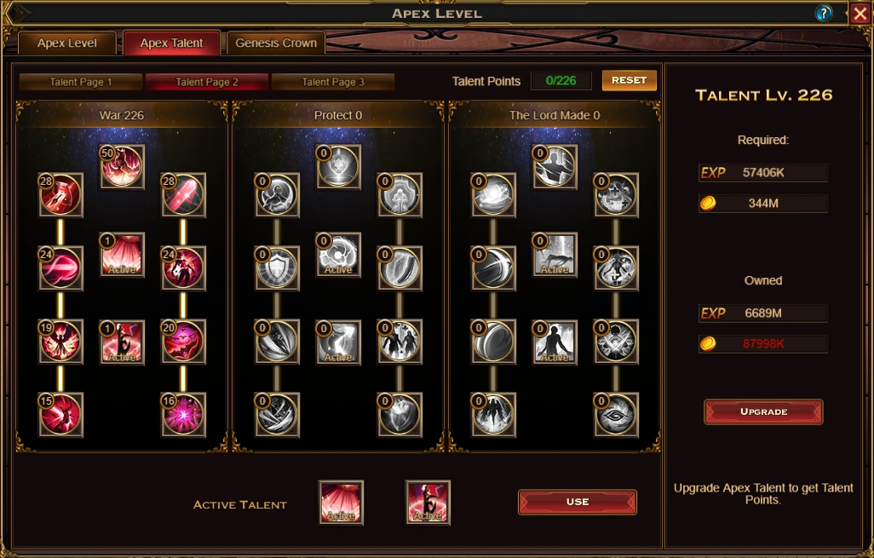Screen dimensions: 874x558
Task: Switch to Talent Page 3
Action: (333, 82)
